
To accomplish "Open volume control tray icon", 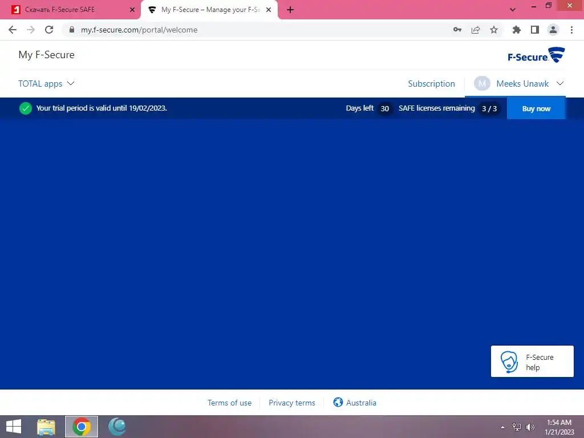I will (x=530, y=427).
